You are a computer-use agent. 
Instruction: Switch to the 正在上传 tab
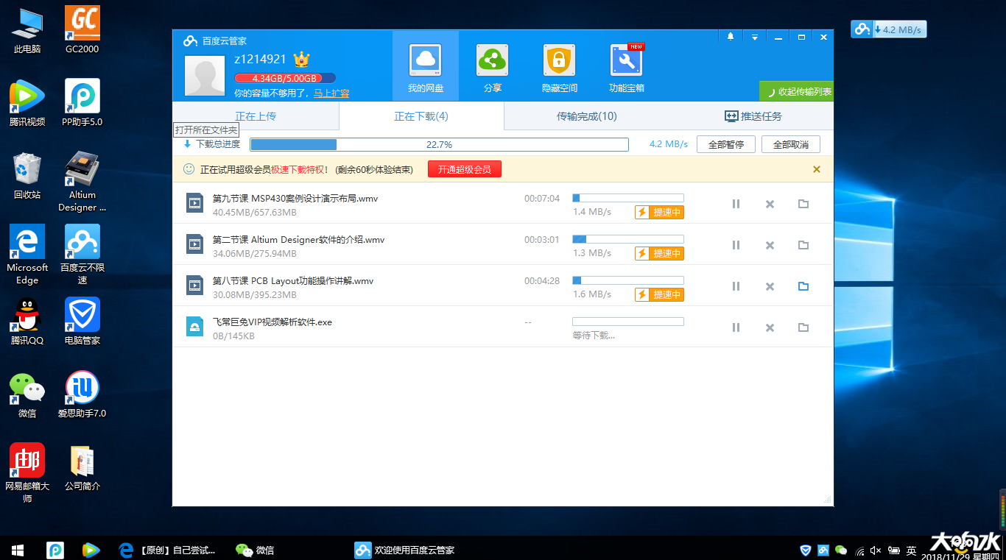256,116
